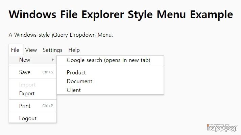Click the disabled Import entry
Screen dimensions: 241x135
pyautogui.click(x=33, y=85)
